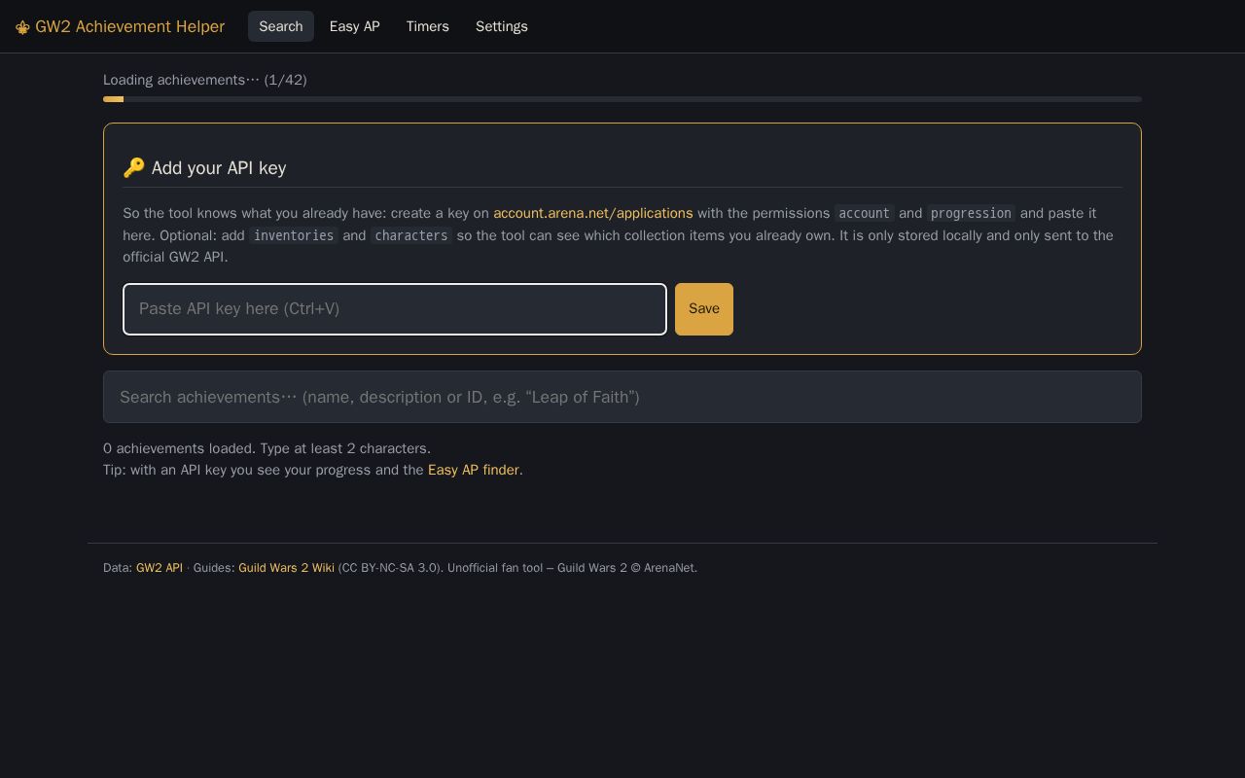The height and width of the screenshot is (778, 1245).
Task: Click the 'Unofficial fan tool' footer text
Action: coord(495,568)
